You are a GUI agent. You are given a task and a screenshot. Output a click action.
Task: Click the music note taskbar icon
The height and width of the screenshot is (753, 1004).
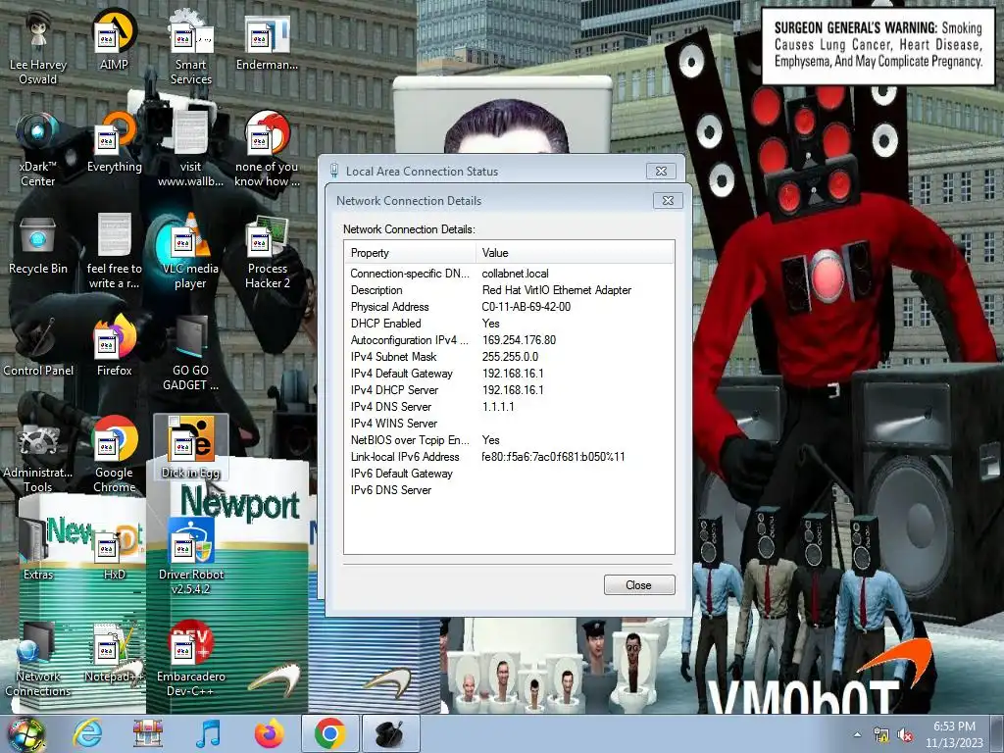click(x=208, y=733)
